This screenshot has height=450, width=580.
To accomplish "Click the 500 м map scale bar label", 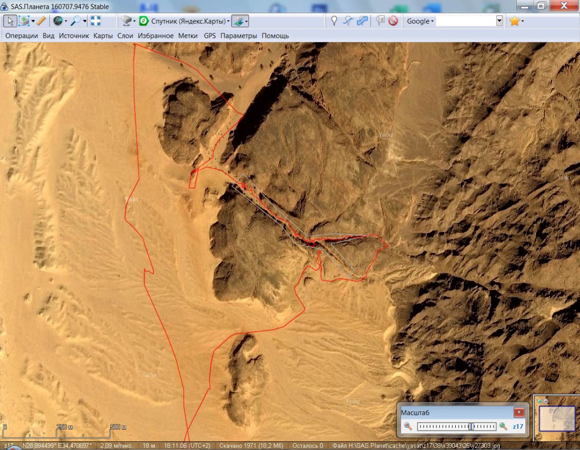I will click(x=118, y=427).
